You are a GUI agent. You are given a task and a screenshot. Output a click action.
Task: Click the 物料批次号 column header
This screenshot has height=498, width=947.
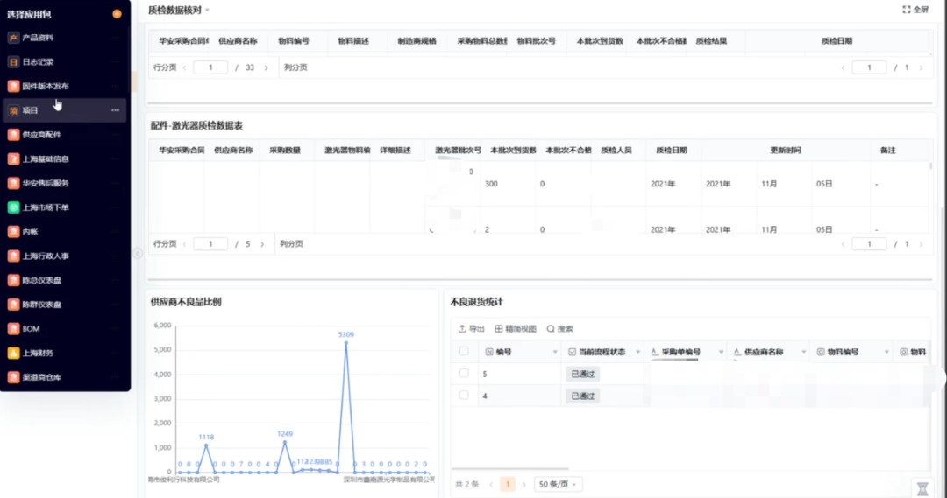[x=537, y=41]
